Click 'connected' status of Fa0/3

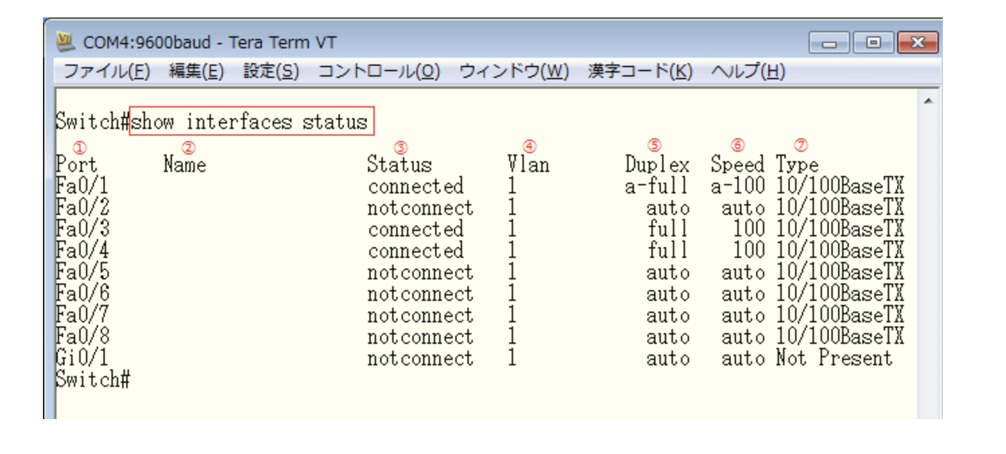coord(416,229)
